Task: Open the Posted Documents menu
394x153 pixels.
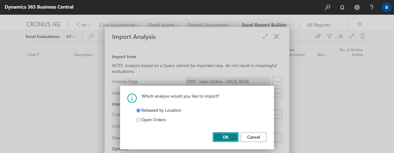Action: point(211,25)
